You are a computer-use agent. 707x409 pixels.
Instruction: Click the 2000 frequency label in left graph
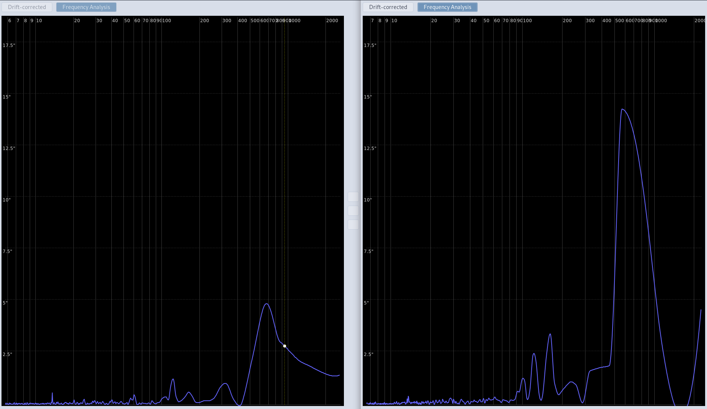click(332, 21)
